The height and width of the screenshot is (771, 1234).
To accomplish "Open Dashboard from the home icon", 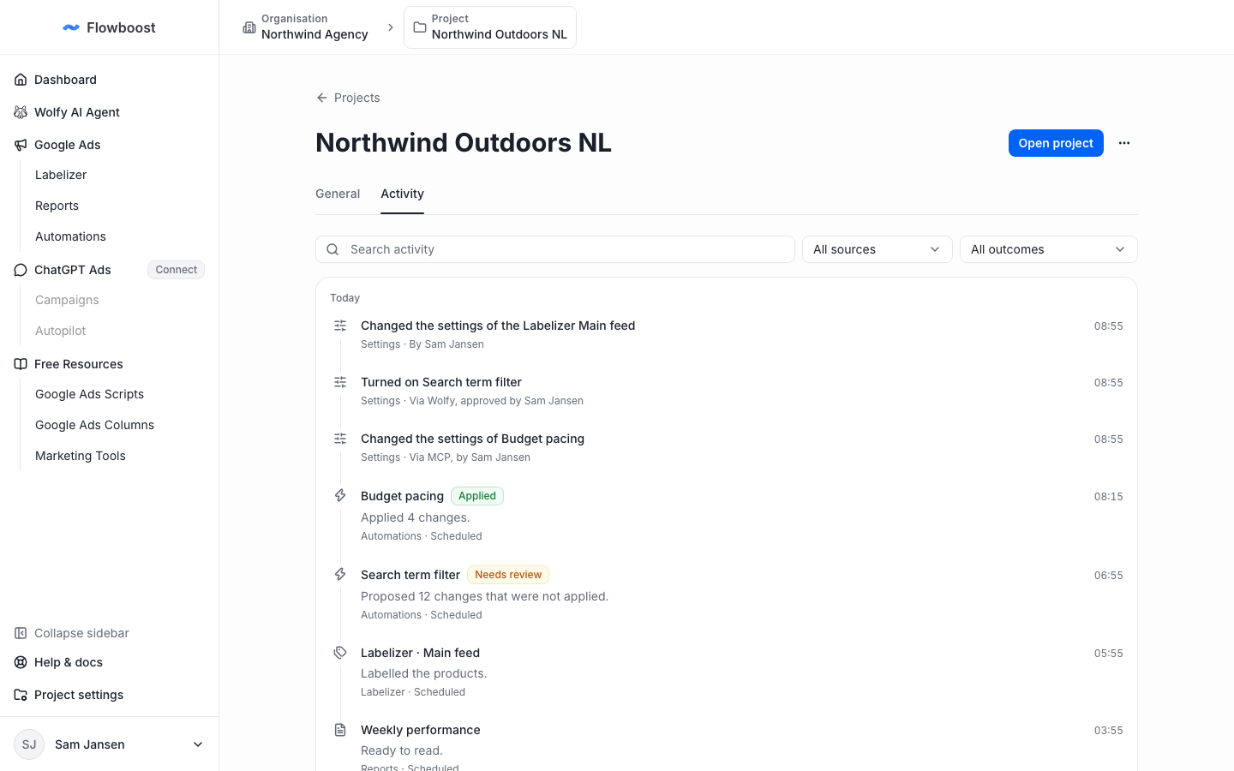I will click(x=21, y=80).
